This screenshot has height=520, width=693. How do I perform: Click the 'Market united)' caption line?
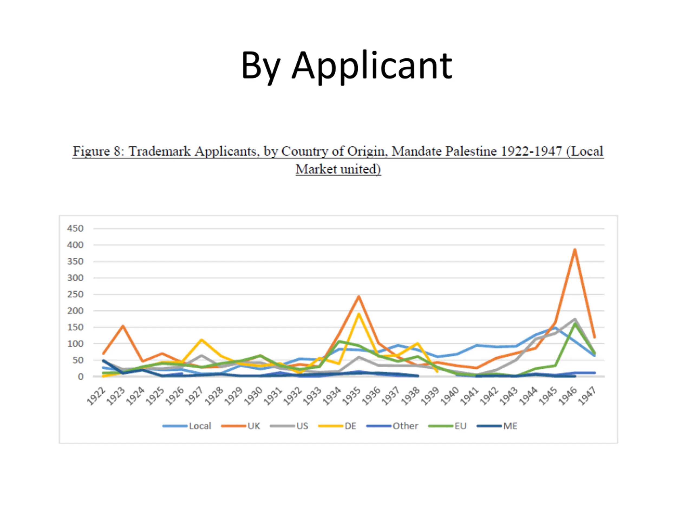pyautogui.click(x=338, y=169)
